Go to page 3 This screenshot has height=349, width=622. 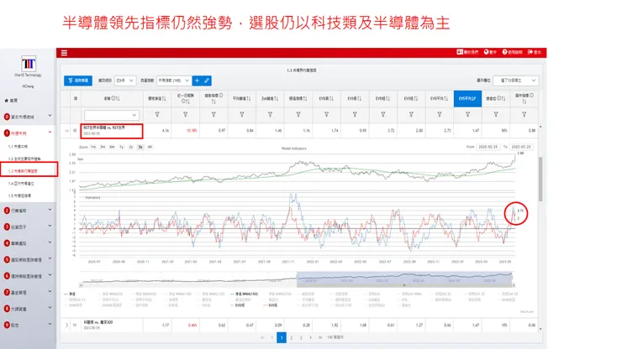tap(301, 337)
